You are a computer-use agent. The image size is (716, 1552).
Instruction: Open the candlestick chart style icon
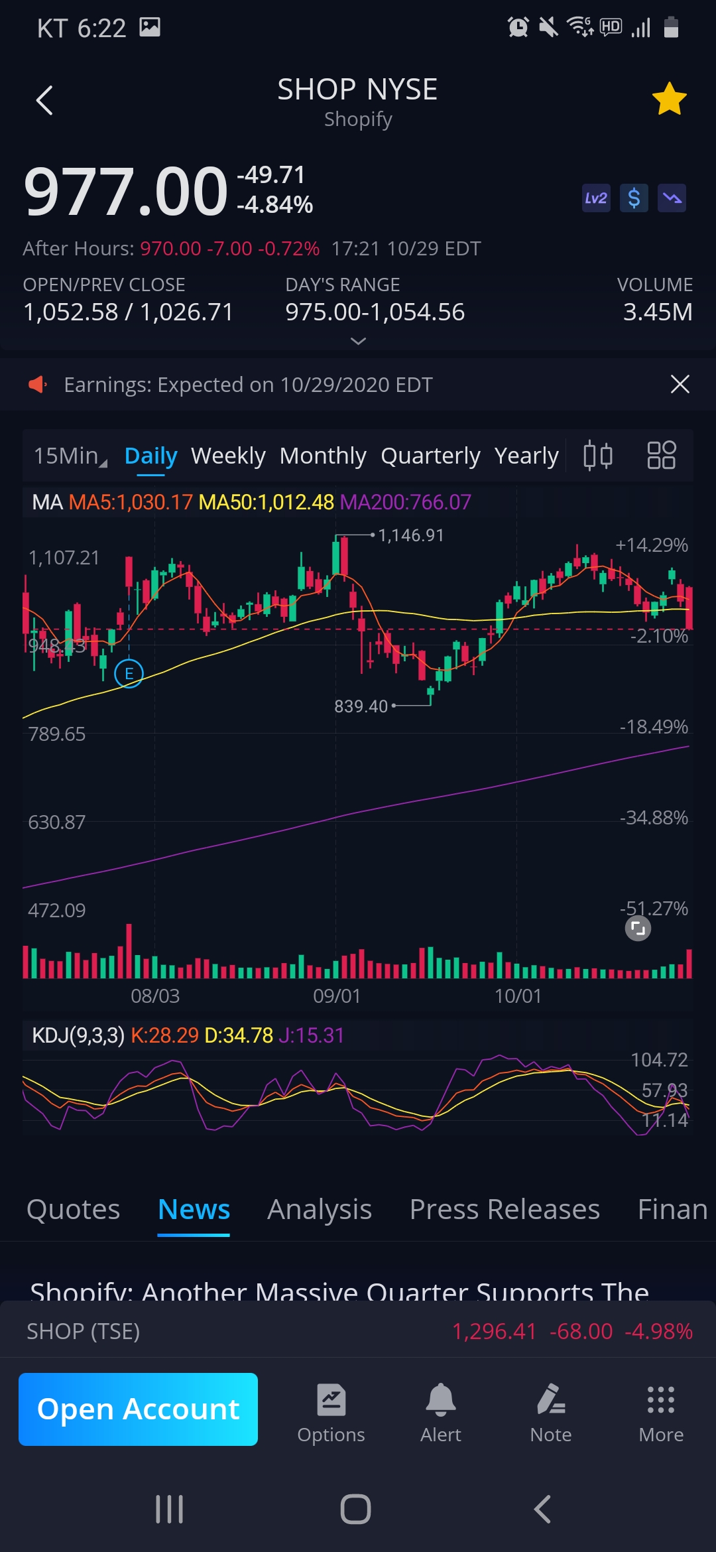597,456
